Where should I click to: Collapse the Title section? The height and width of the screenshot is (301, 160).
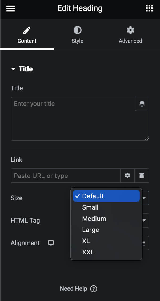[13, 69]
